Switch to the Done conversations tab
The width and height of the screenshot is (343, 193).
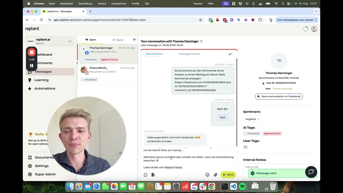tap(118, 40)
